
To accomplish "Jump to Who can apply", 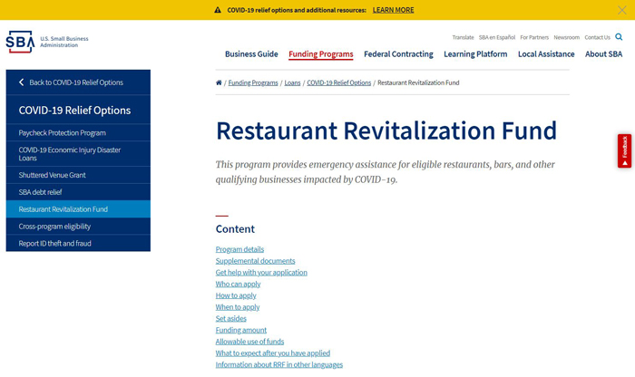I will (x=238, y=284).
